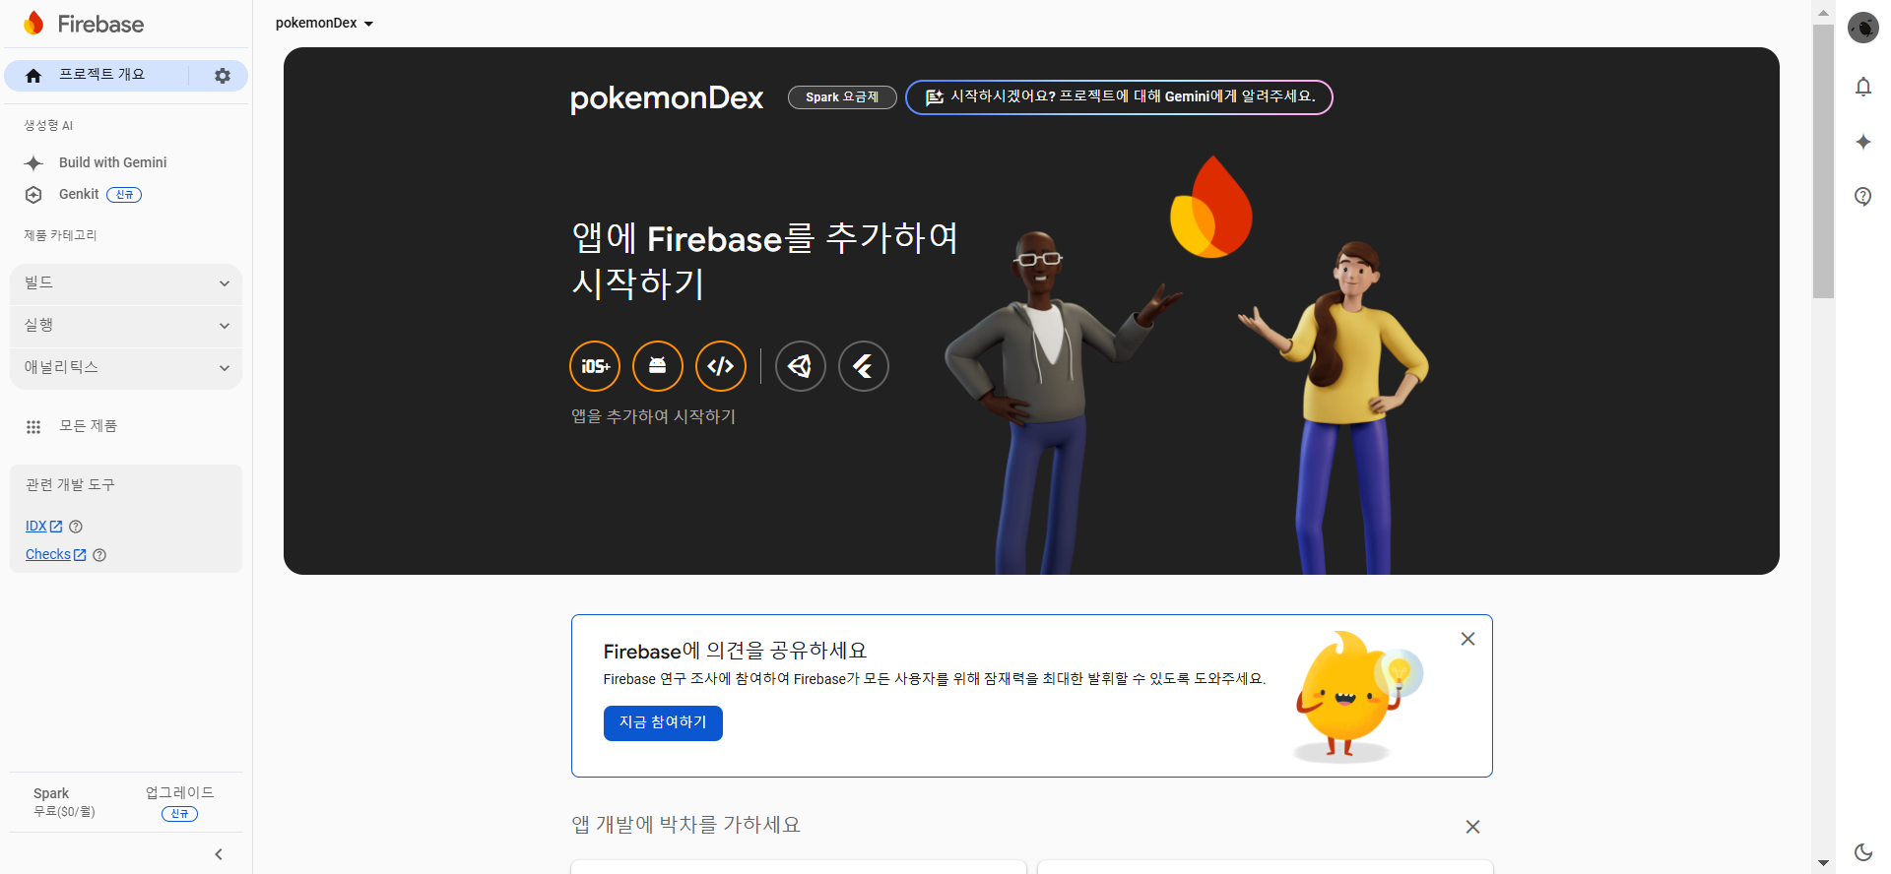This screenshot has width=1891, height=874.
Task: Click 앱을 추가하여 시작하기 text
Action: coord(653,416)
